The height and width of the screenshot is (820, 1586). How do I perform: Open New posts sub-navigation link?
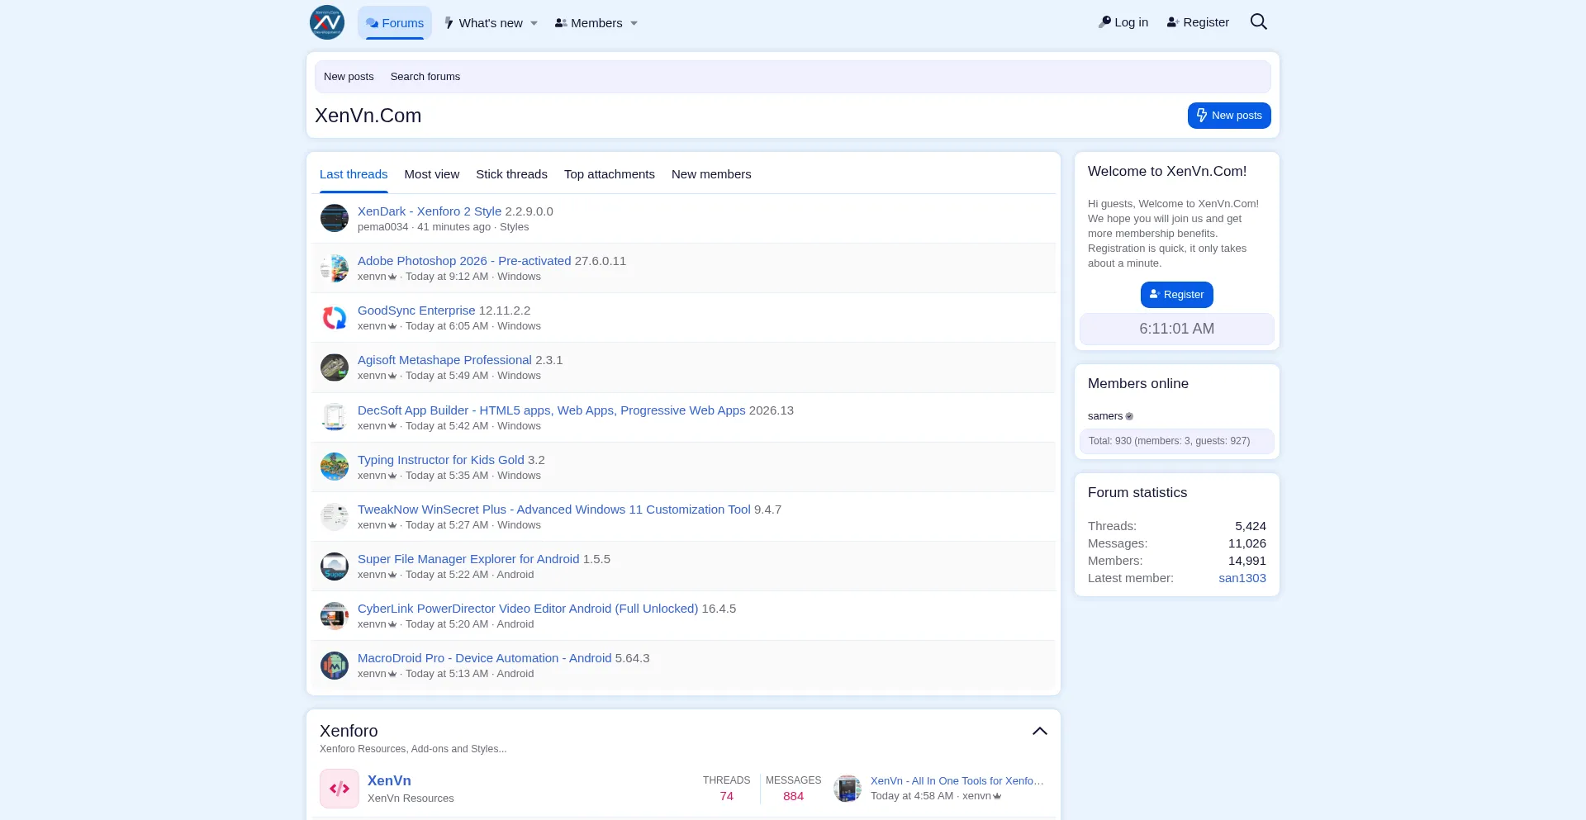point(349,77)
